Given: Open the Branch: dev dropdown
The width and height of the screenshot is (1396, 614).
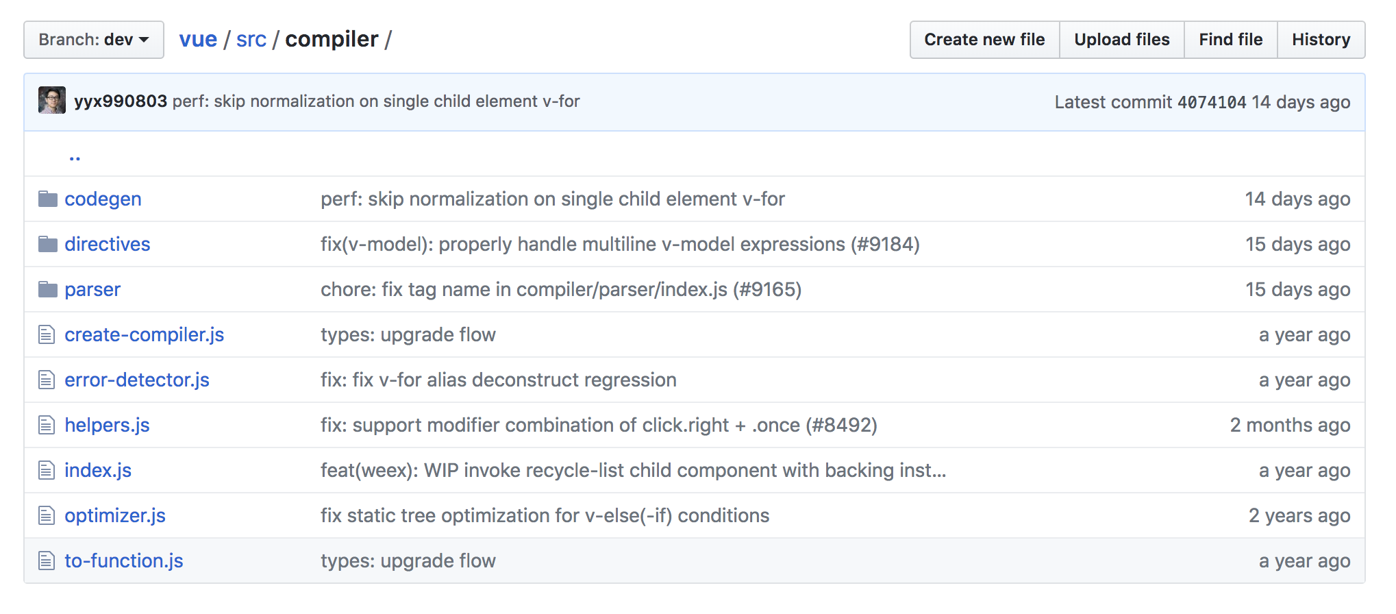Looking at the screenshot, I should click(x=94, y=40).
